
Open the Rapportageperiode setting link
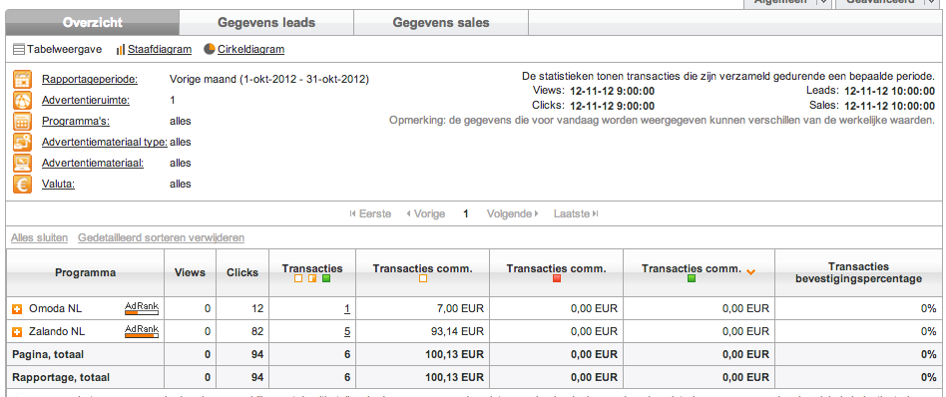click(89, 79)
